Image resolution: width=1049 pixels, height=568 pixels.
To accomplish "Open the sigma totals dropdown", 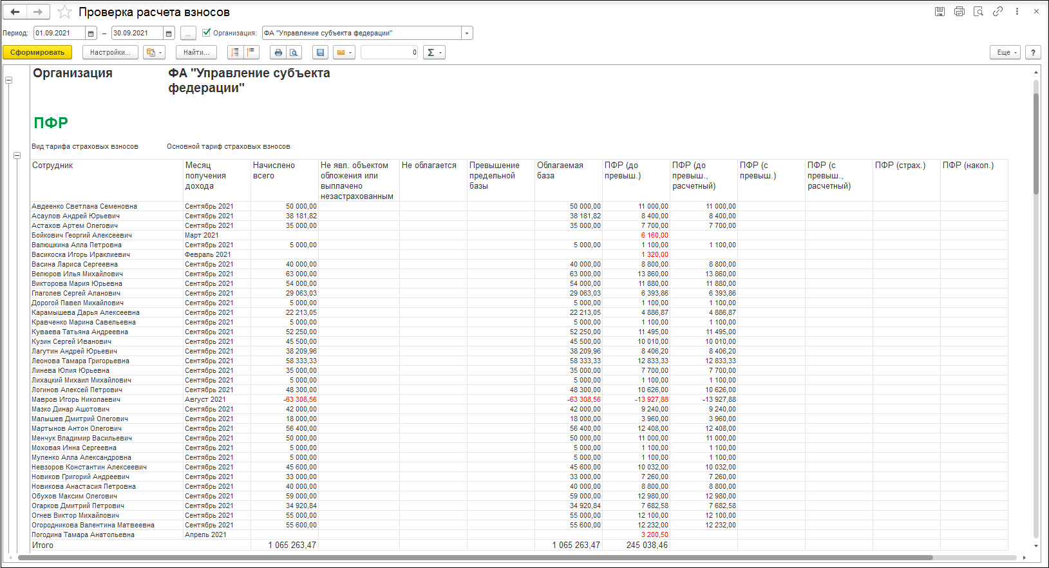I will 435,53.
